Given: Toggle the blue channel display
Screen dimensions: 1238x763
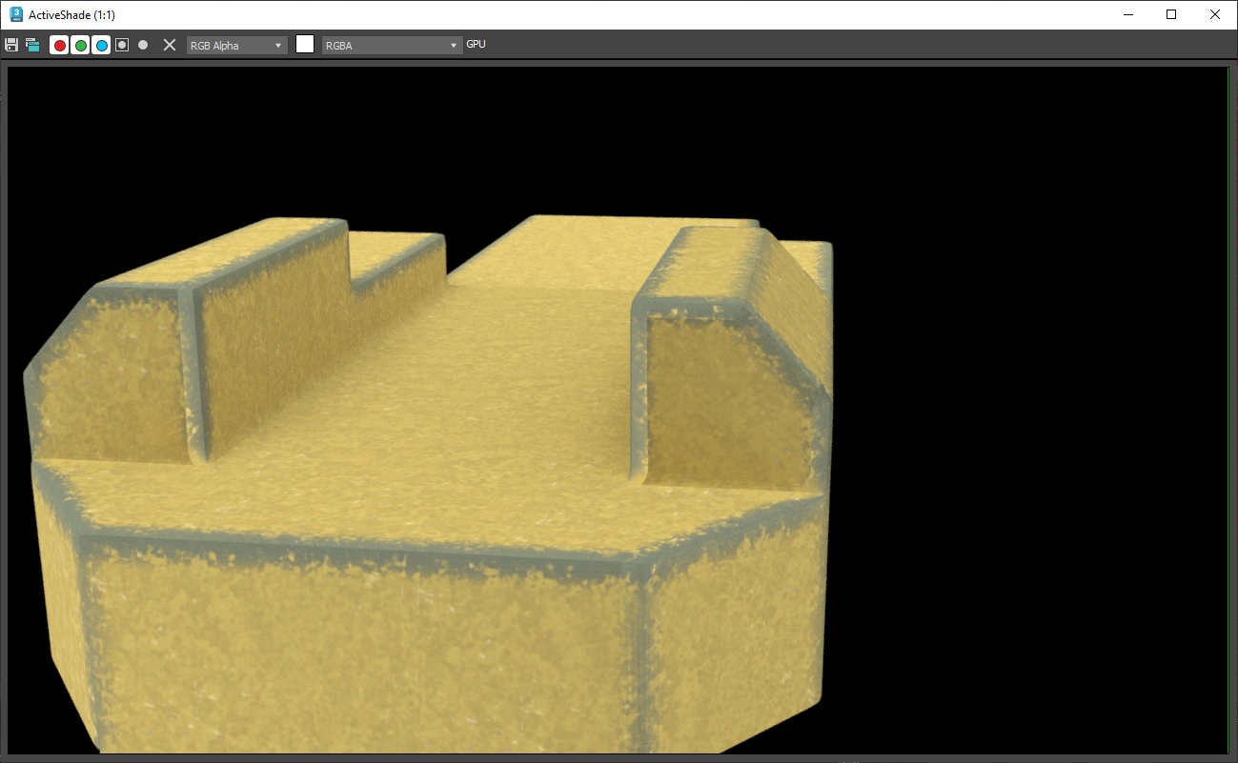Looking at the screenshot, I should point(101,45).
